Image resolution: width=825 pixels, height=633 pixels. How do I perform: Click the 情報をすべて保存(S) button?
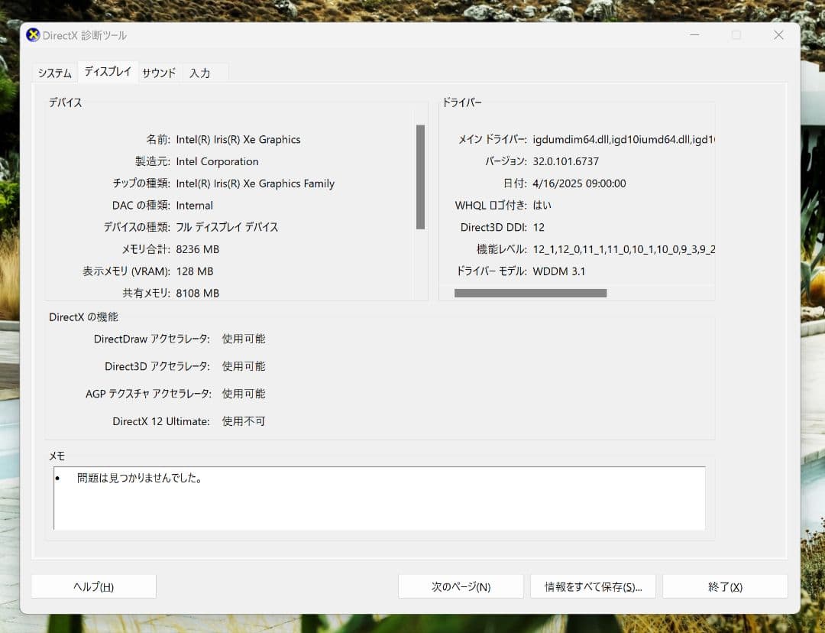(593, 586)
